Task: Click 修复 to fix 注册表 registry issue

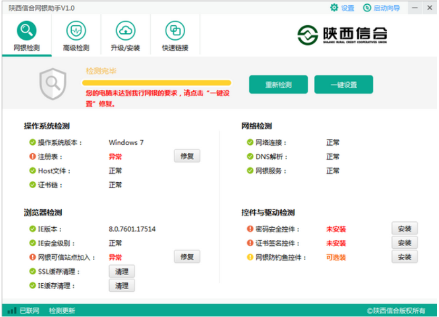Action: pyautogui.click(x=187, y=156)
